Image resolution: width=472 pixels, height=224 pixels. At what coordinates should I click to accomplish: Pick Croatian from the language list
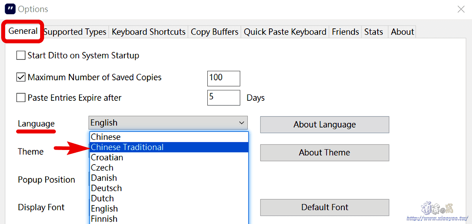click(x=107, y=157)
